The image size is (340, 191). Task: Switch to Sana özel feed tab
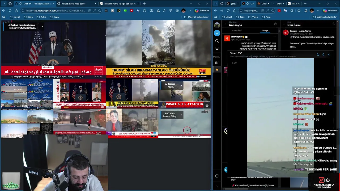[237, 31]
